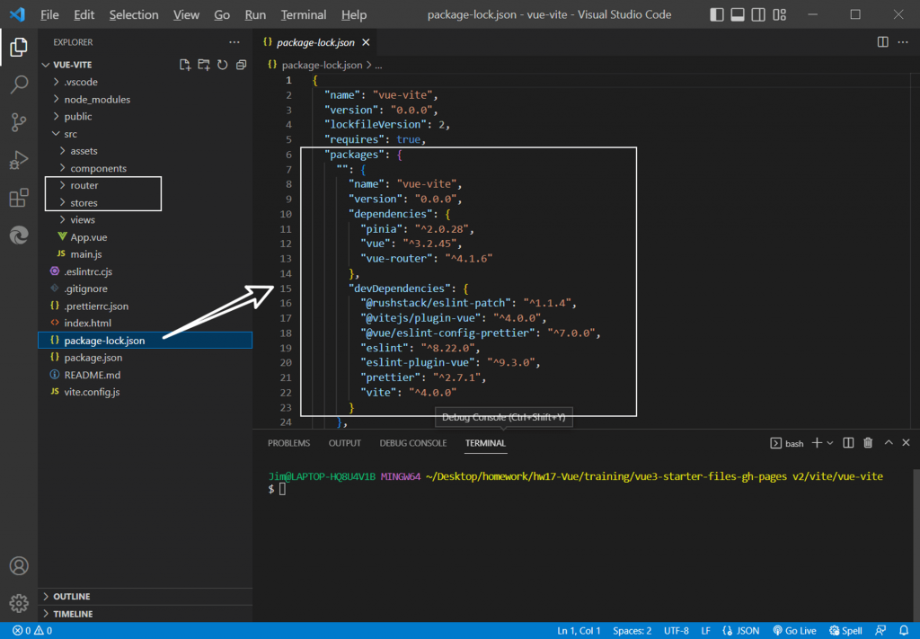
Task: Add a new terminal with plus icon
Action: point(817,443)
